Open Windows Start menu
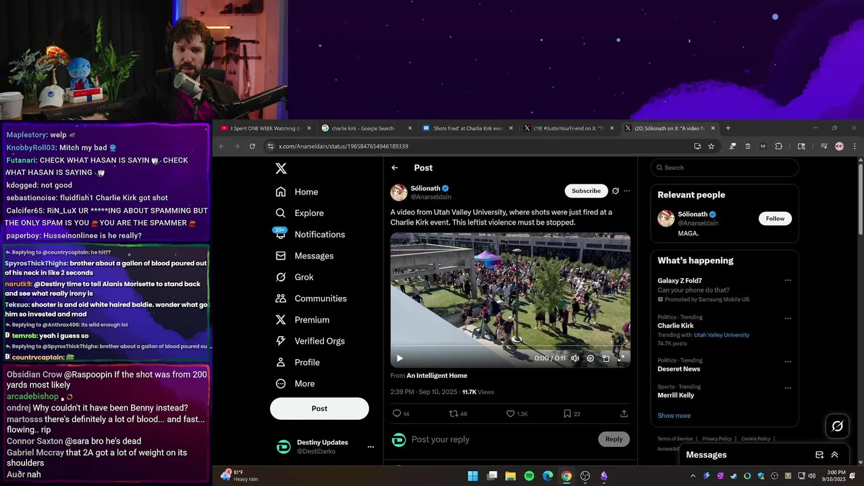The height and width of the screenshot is (486, 864). [473, 476]
